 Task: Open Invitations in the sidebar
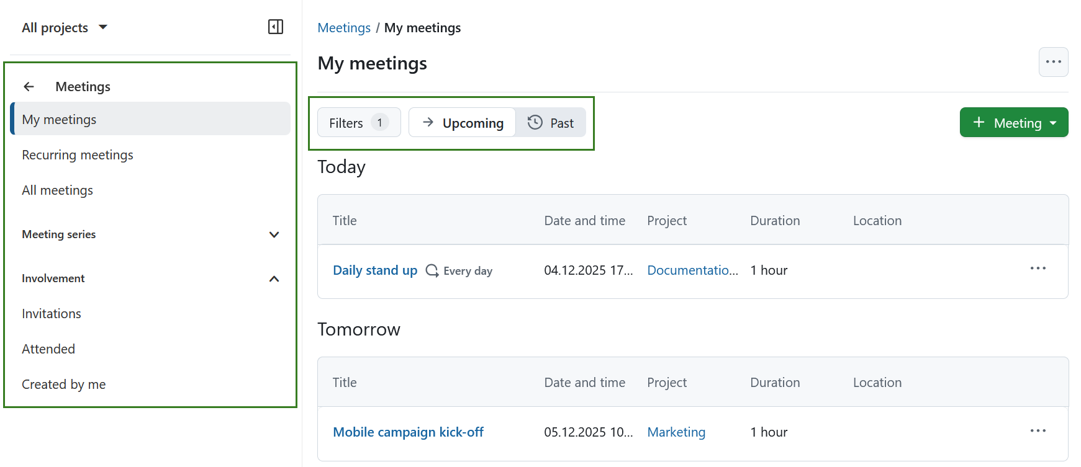52,314
